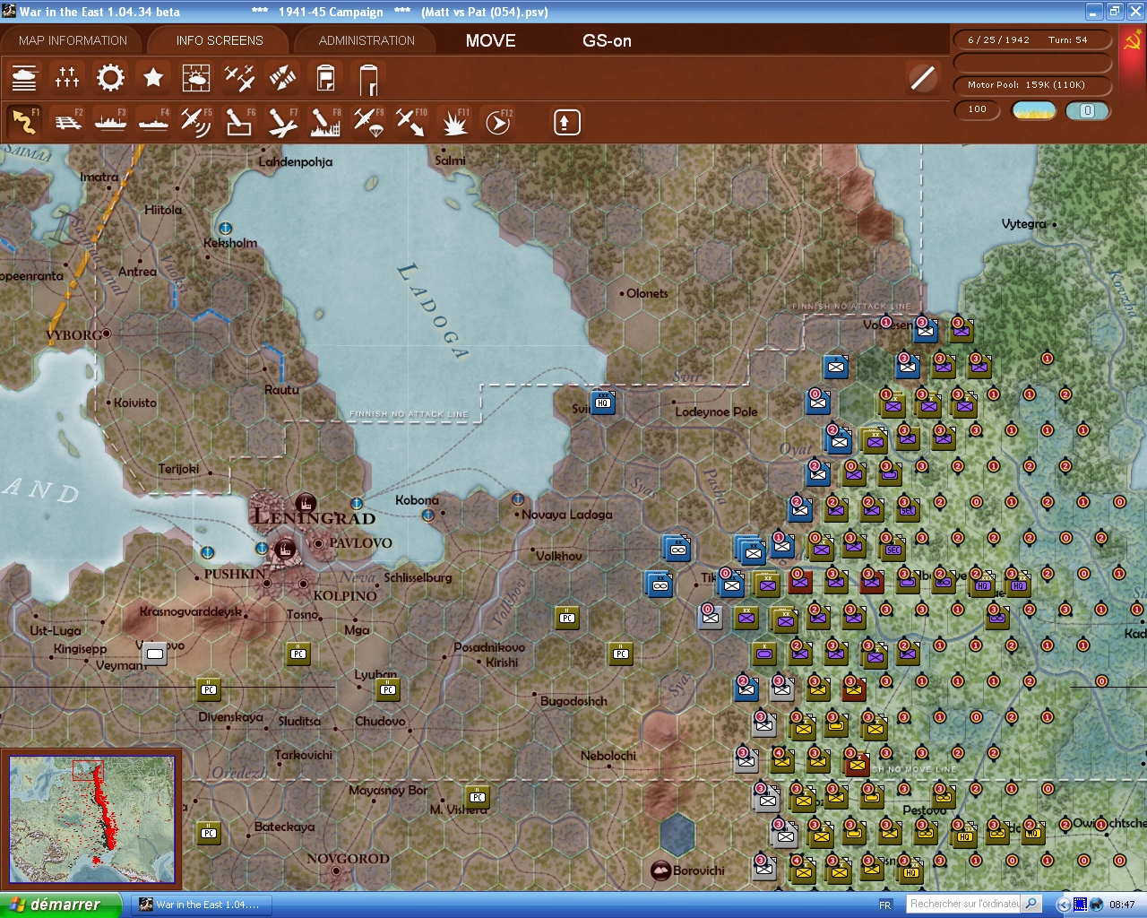Click the F12 end turn arrow icon
1147x918 pixels.
pyautogui.click(x=497, y=121)
